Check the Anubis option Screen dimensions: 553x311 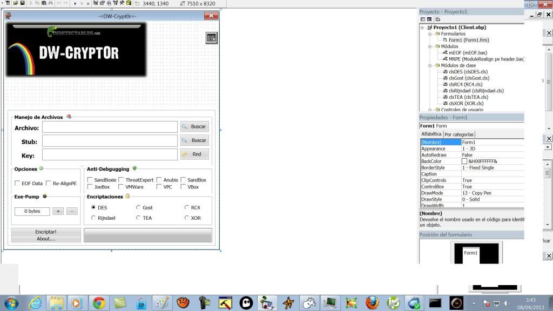pyautogui.click(x=159, y=180)
